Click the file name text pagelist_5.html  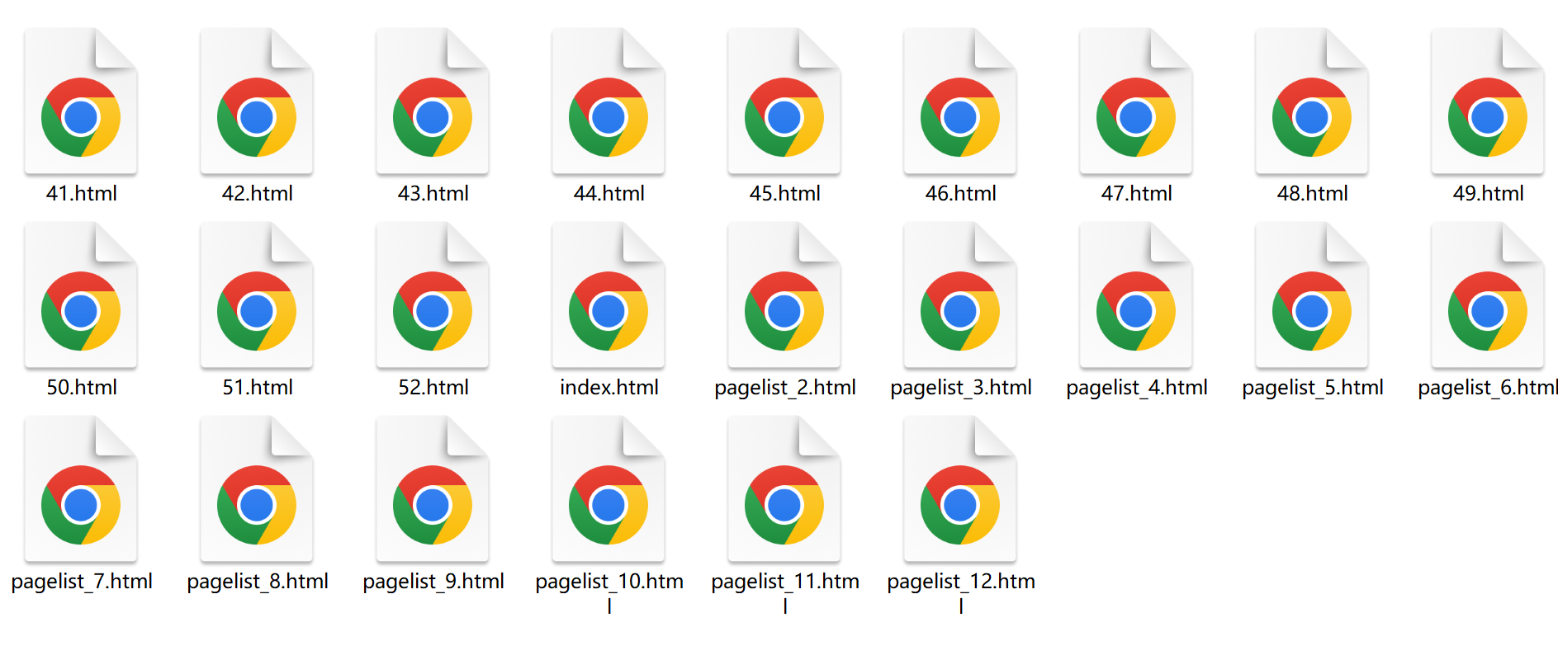click(x=1312, y=389)
